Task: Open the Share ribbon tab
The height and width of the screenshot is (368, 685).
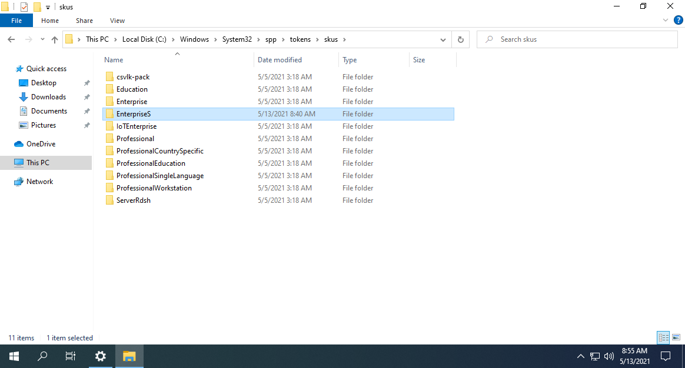Action: click(84, 21)
